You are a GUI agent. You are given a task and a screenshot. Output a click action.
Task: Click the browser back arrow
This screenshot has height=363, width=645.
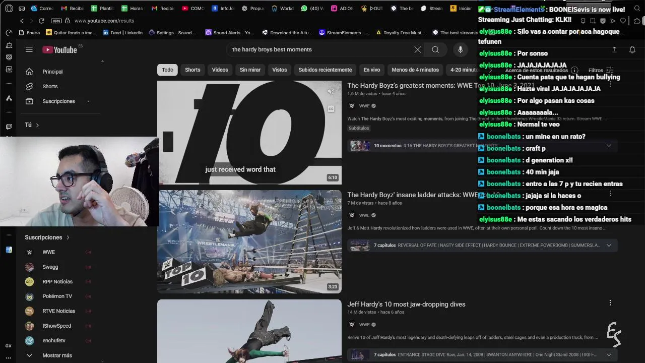coord(22,21)
